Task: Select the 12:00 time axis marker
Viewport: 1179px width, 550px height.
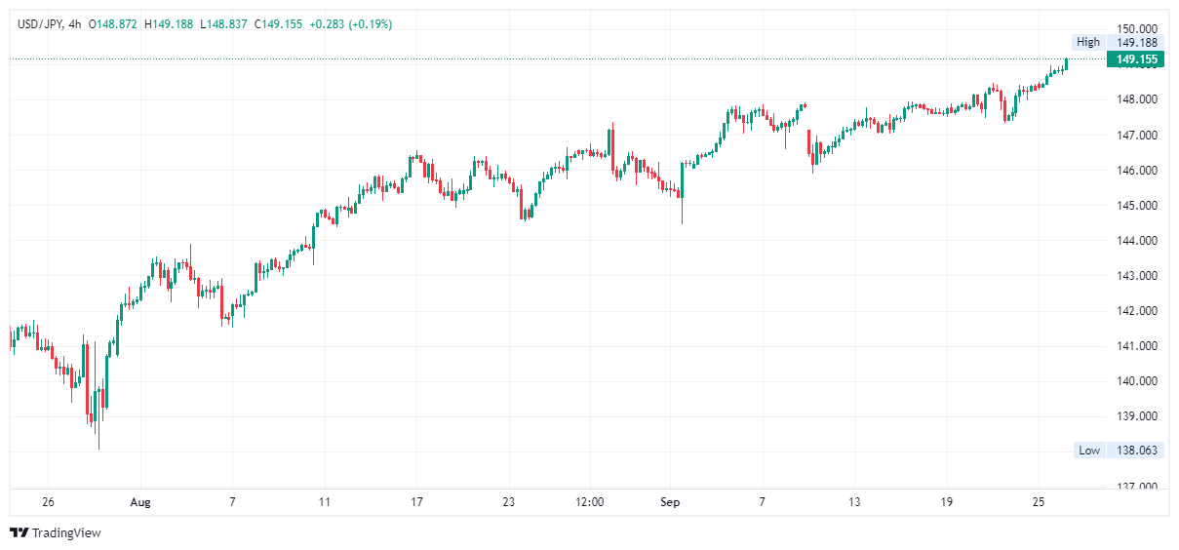Action: coord(590,502)
